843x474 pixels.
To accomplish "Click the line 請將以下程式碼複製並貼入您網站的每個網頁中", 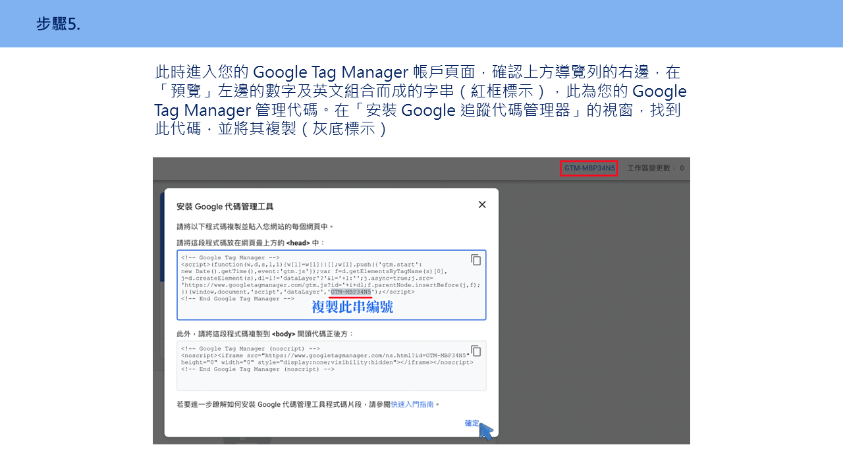I will [255, 226].
